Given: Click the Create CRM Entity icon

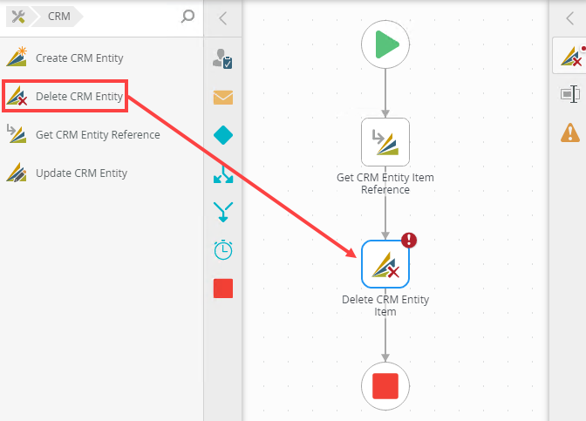Looking at the screenshot, I should pos(17,57).
